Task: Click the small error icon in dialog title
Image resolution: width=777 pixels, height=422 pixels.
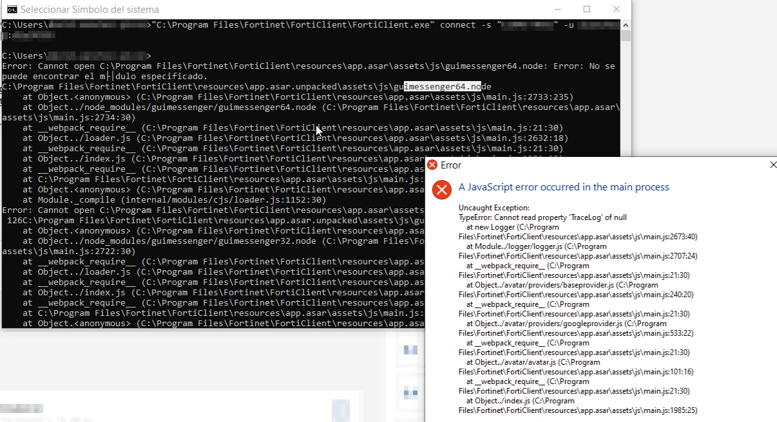Action: [x=432, y=165]
